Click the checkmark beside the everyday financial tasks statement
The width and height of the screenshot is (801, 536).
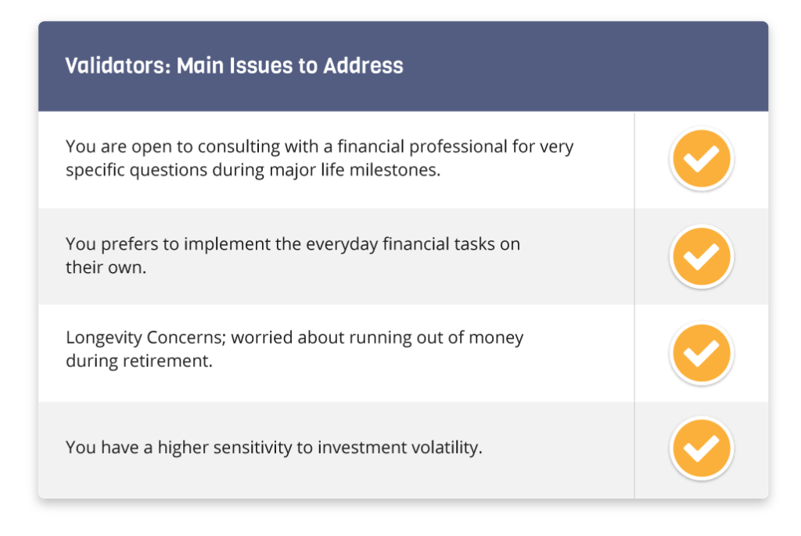tap(701, 257)
